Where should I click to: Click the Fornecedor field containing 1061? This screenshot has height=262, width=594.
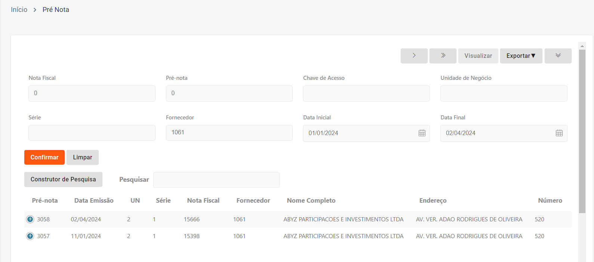[x=229, y=133]
